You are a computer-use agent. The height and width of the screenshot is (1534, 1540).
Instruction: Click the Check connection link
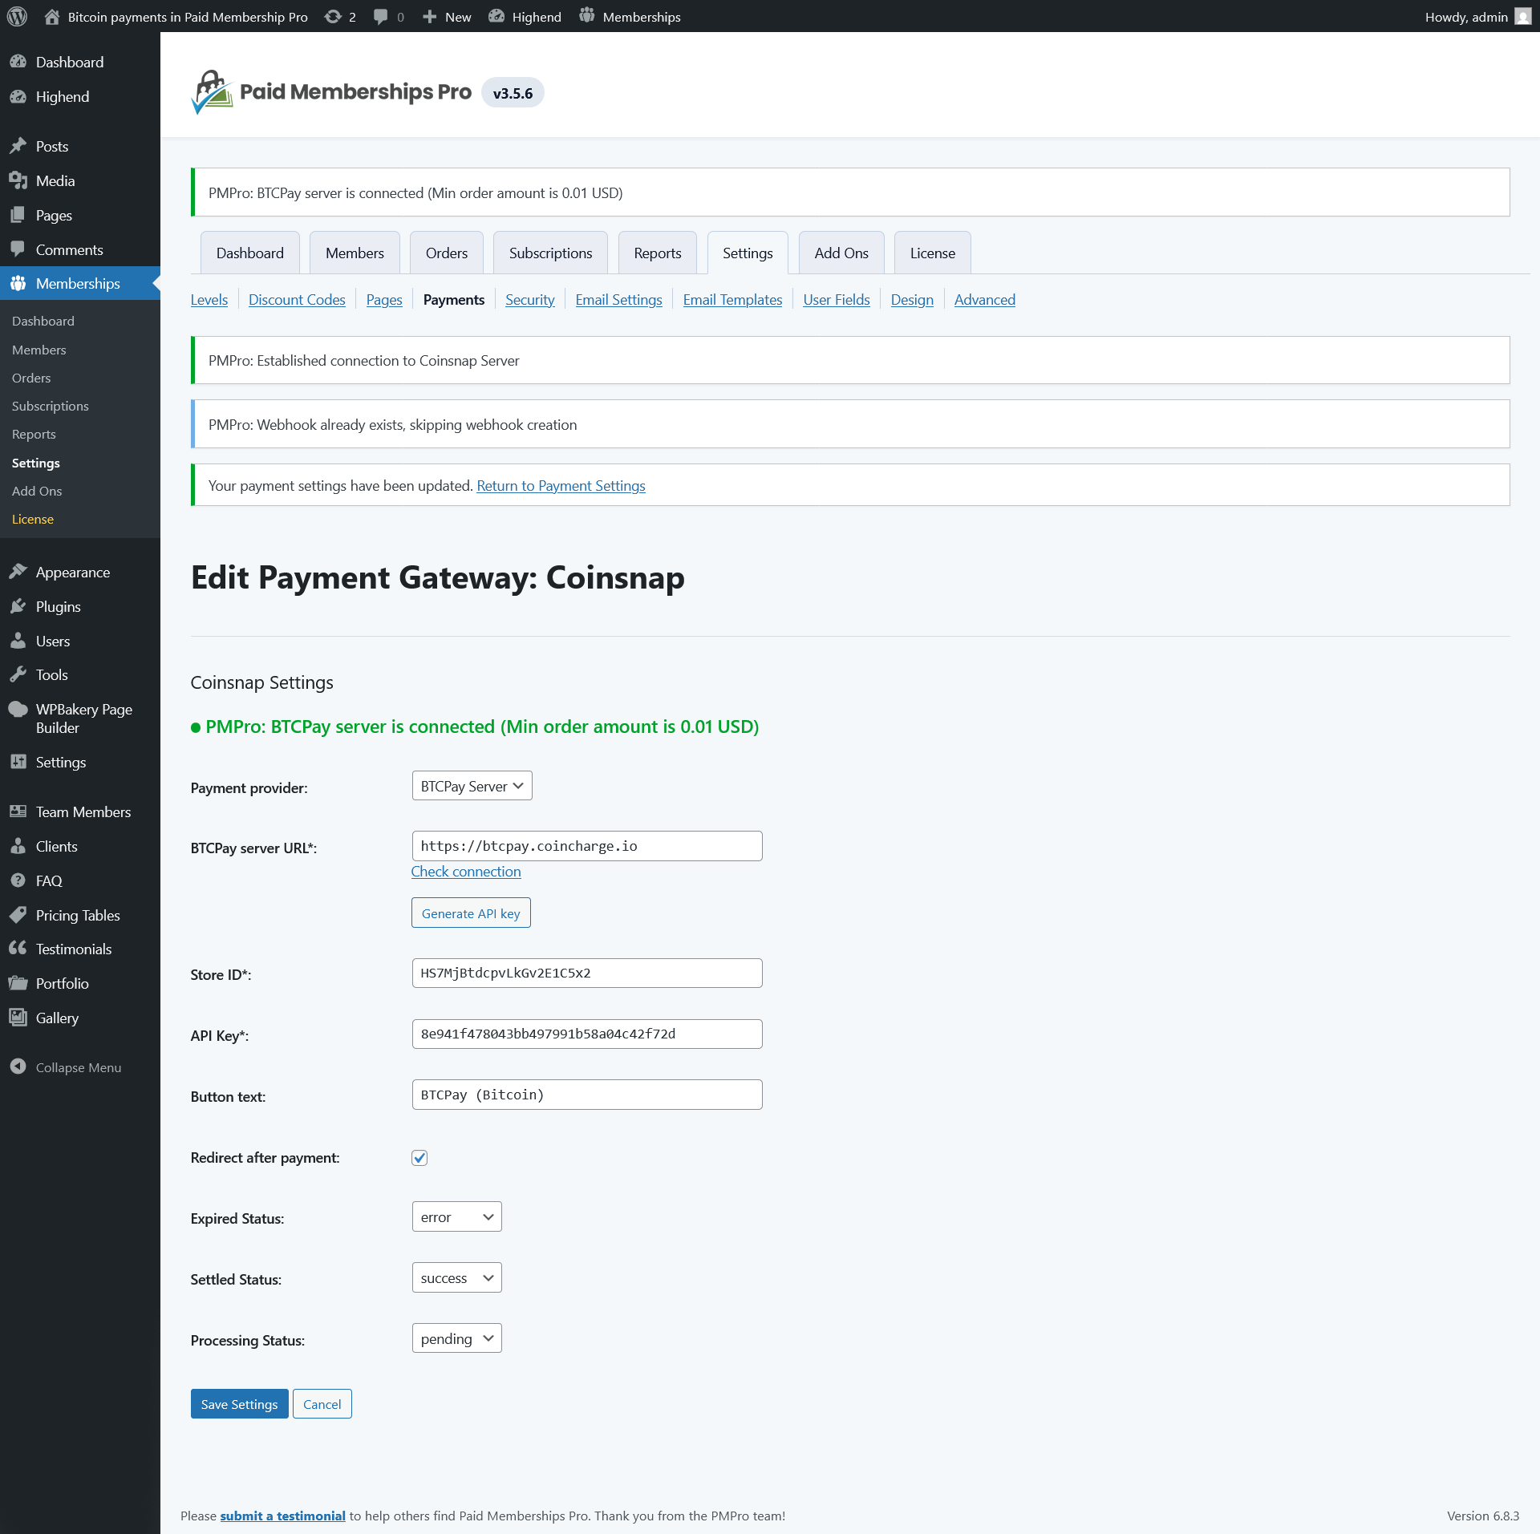point(466,872)
